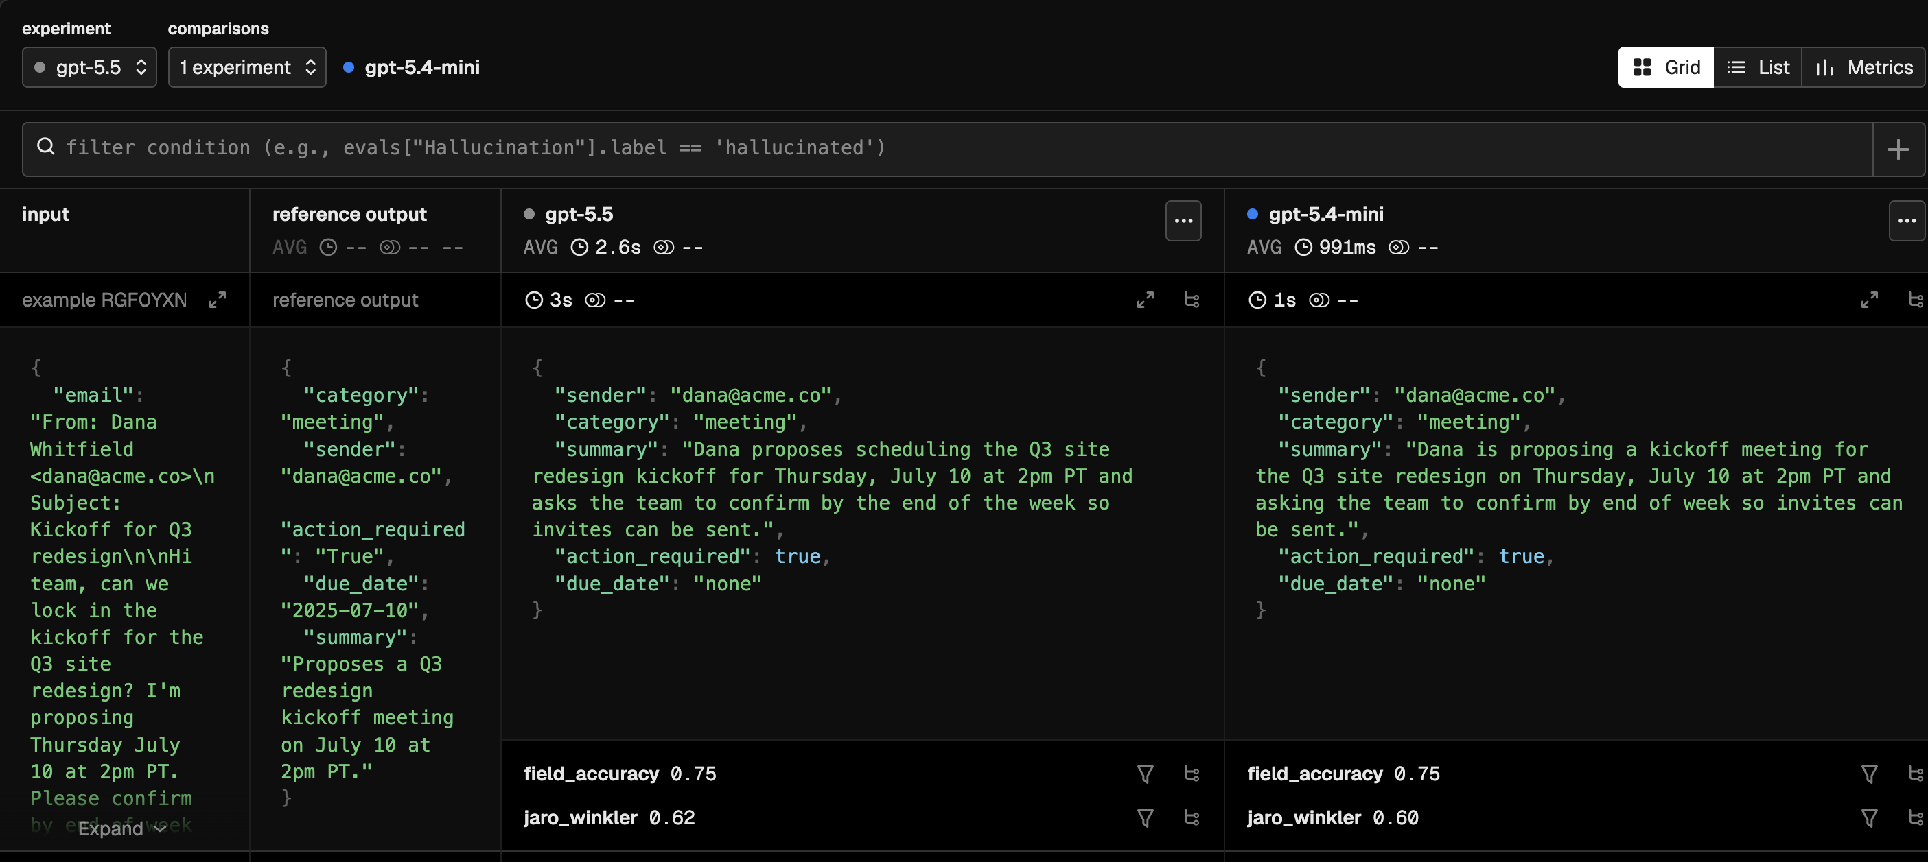Expand the gpt-5.5 output cell
The image size is (1928, 862).
click(1145, 300)
